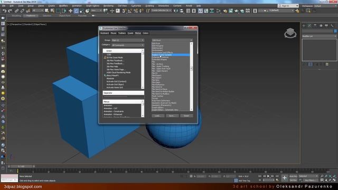This screenshot has width=338, height=190.
Task: Activate the Select and Rotate tool
Action: click(76, 11)
